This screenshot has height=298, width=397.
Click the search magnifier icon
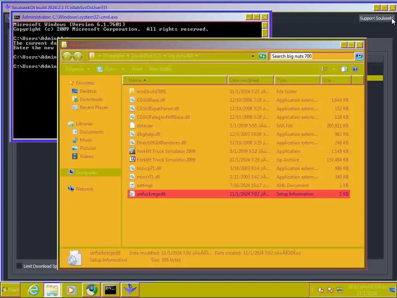tap(359, 56)
